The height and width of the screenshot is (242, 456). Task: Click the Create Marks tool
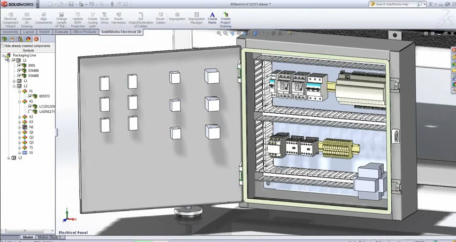coord(212,19)
